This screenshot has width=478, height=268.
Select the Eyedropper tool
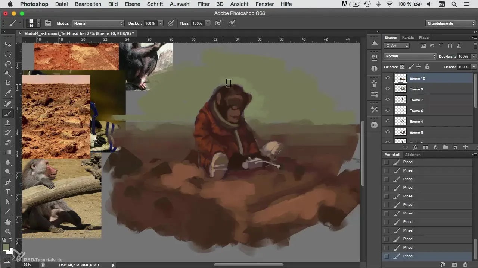[7, 93]
